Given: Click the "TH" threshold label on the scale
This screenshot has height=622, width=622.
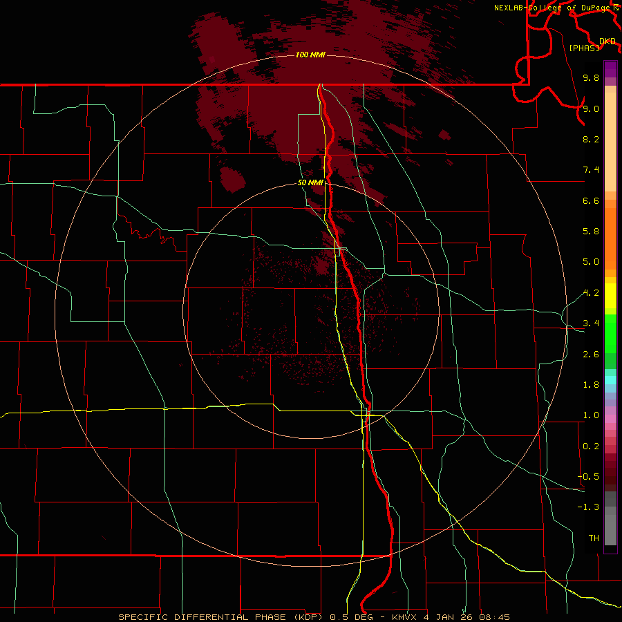Looking at the screenshot, I should point(594,538).
